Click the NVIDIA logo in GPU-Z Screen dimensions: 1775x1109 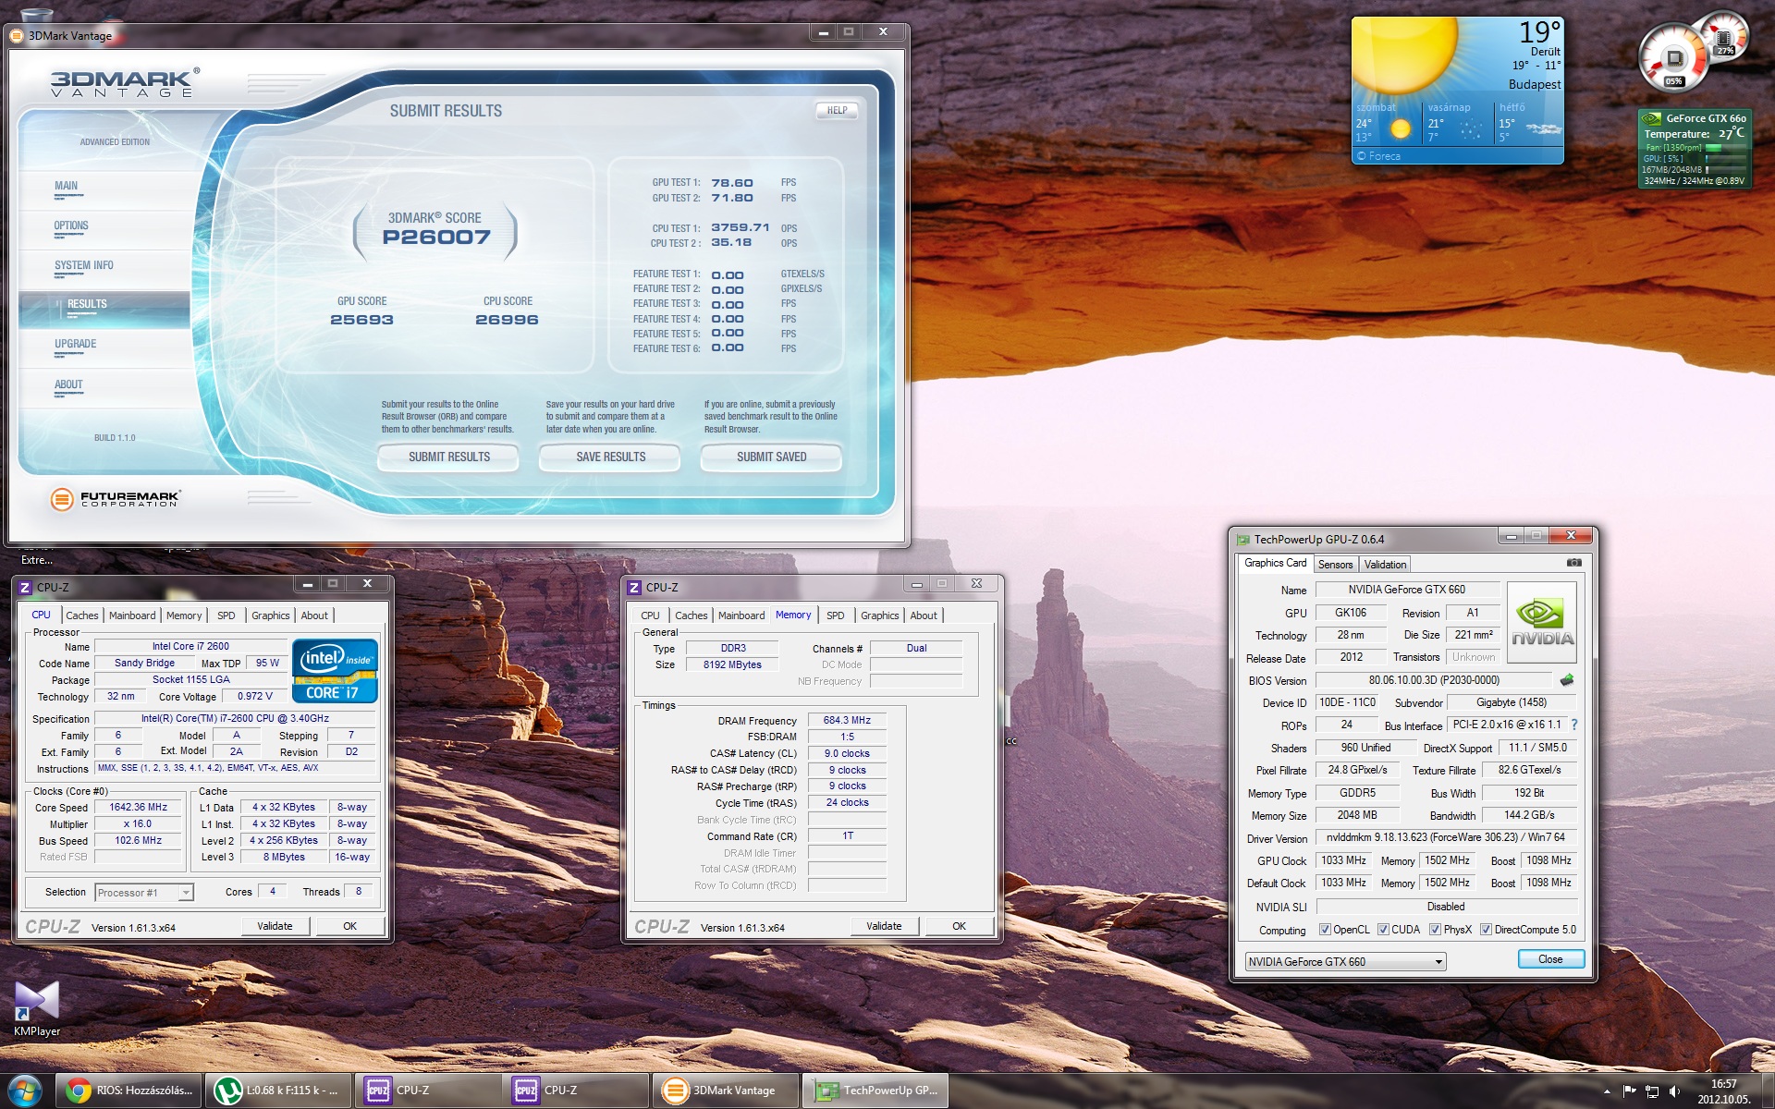click(x=1541, y=622)
